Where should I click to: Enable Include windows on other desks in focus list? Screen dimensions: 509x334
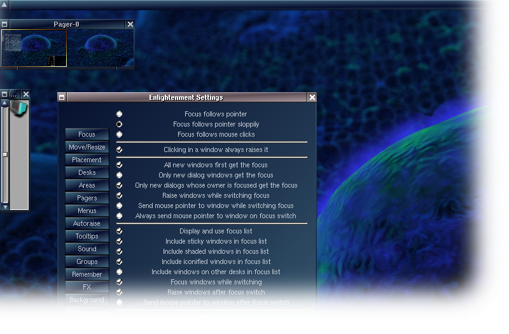pyautogui.click(x=120, y=272)
